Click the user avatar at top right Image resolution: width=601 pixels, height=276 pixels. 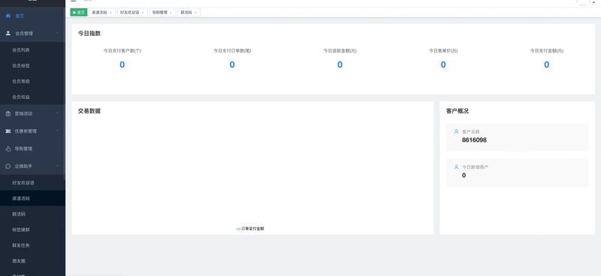click(583, 2)
